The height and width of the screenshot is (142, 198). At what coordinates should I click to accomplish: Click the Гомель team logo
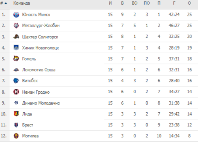click(16, 59)
